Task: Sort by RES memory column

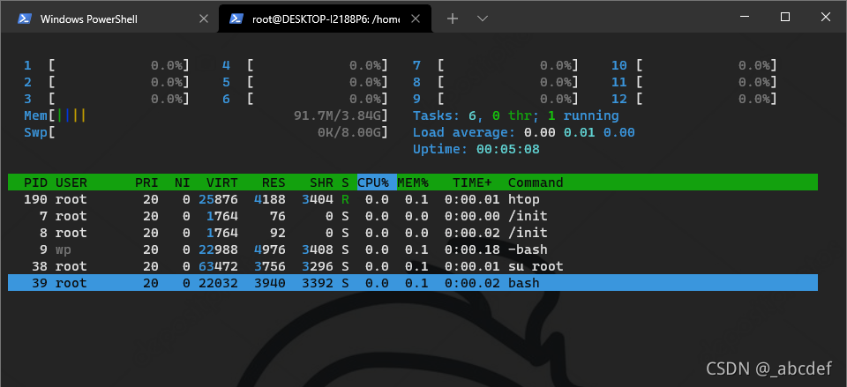Action: tap(274, 182)
